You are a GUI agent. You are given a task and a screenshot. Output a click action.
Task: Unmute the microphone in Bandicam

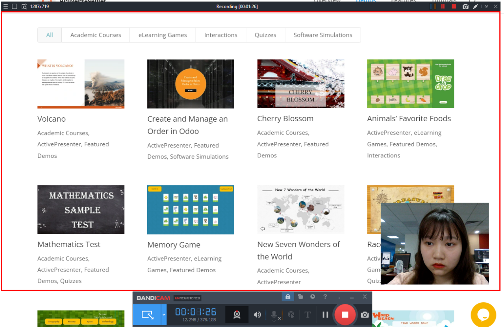click(274, 315)
